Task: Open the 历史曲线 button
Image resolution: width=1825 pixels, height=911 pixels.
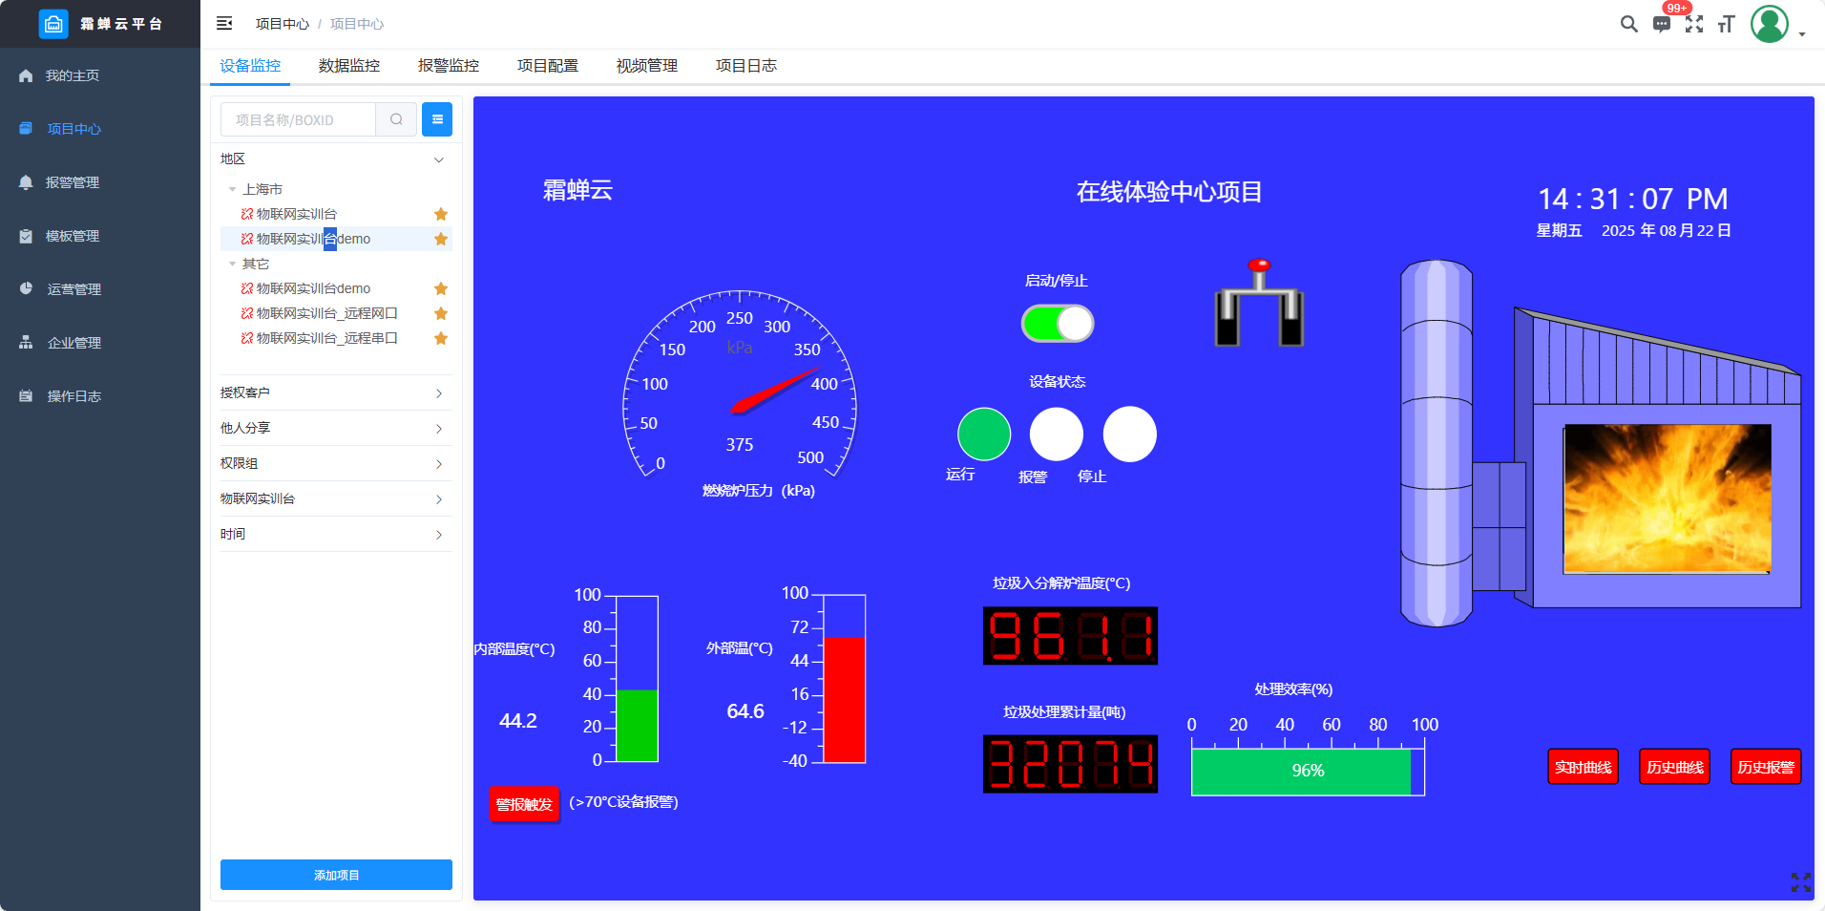Action: pyautogui.click(x=1674, y=767)
